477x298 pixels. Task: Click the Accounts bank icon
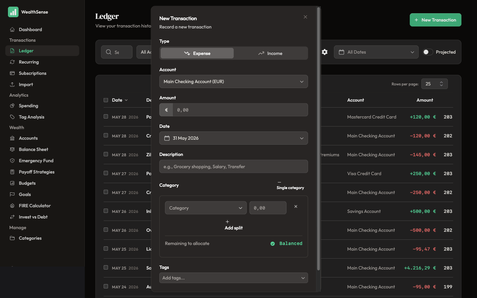[x=12, y=138]
